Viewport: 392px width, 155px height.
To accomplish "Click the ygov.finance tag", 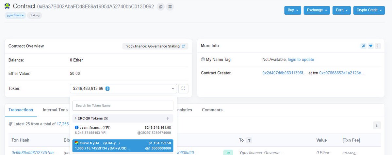I will [15, 15].
